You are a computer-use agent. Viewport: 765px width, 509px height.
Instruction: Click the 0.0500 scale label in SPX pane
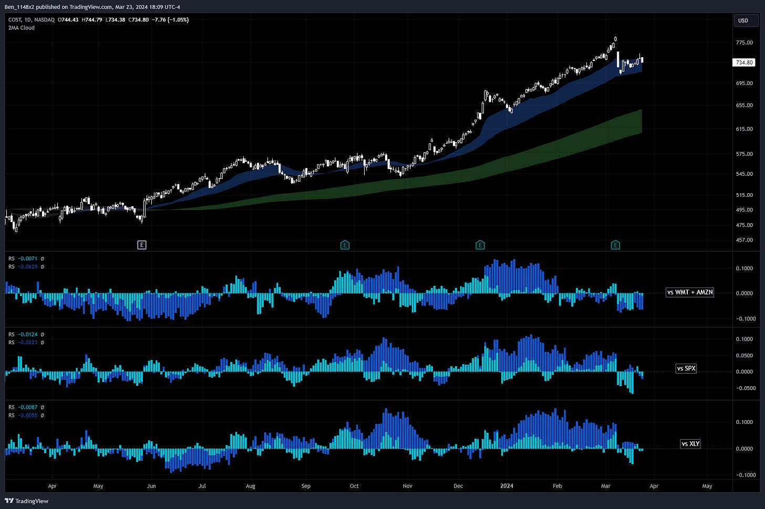click(x=745, y=355)
